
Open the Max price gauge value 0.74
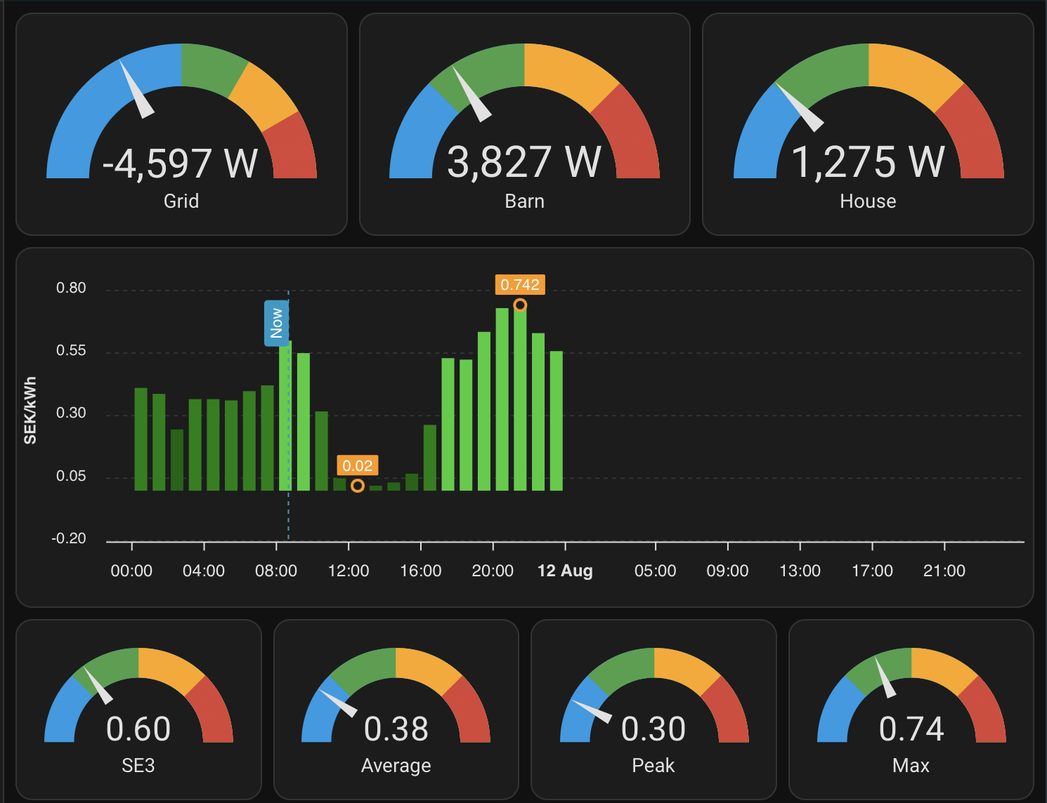pos(911,729)
